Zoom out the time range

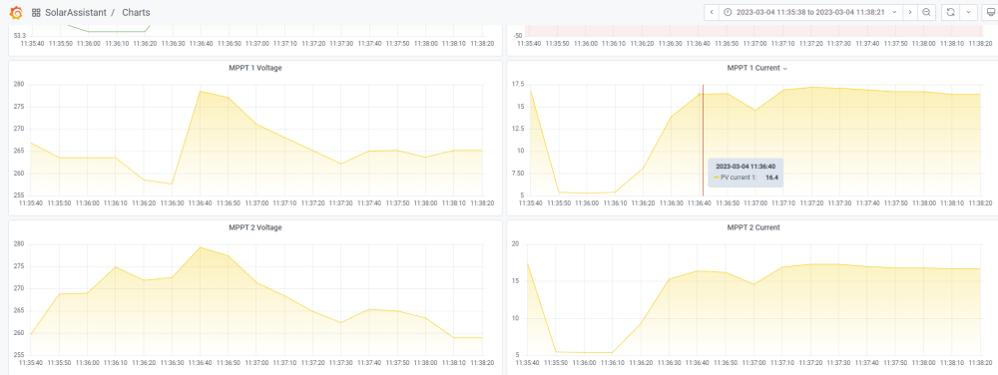[927, 12]
